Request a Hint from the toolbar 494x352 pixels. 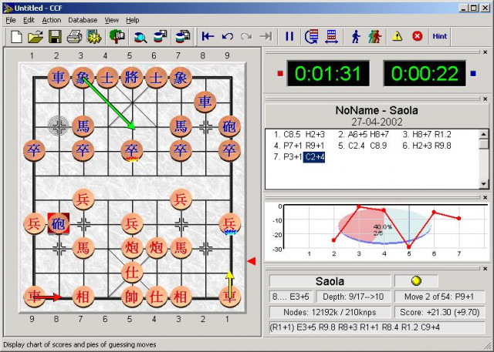[439, 36]
